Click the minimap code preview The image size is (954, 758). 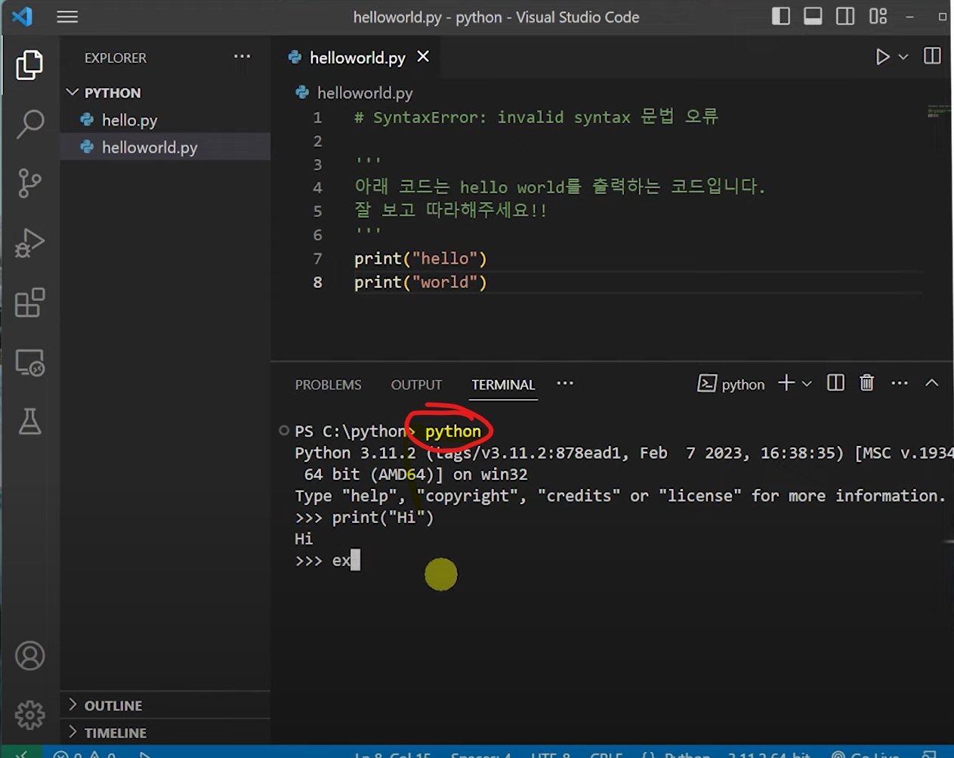click(x=939, y=111)
